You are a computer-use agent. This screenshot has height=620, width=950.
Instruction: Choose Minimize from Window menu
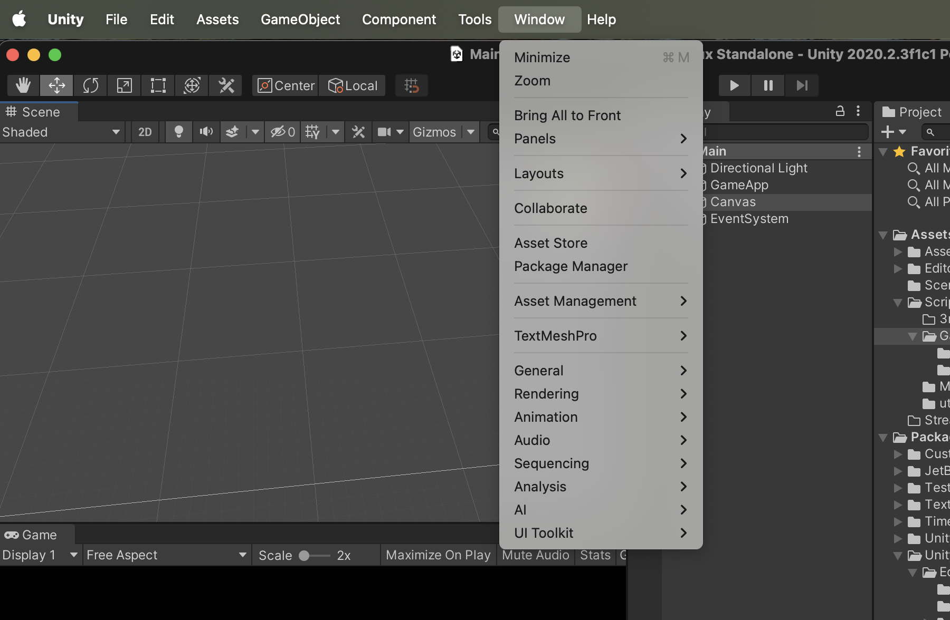(x=601, y=57)
